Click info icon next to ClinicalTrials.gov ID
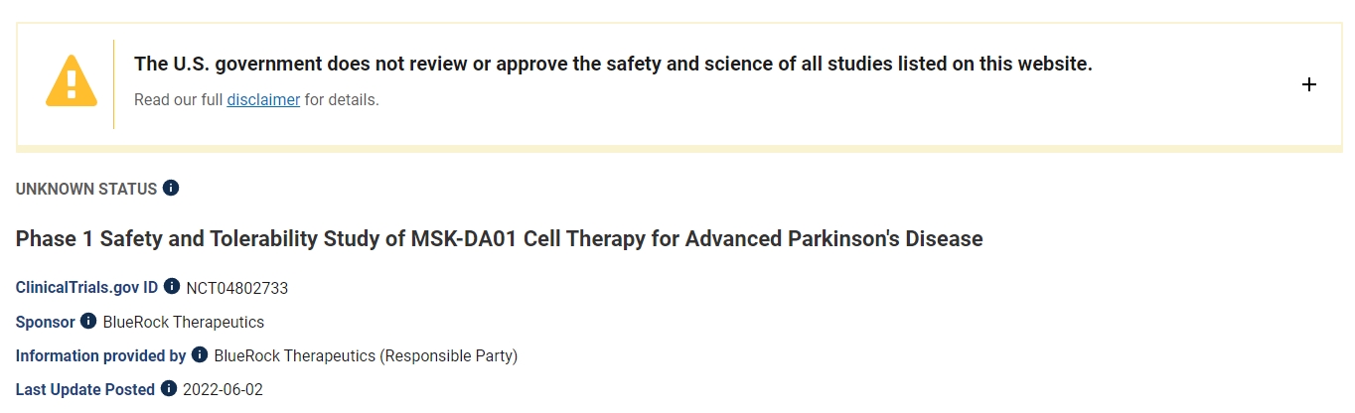Viewport: 1355px width, 413px height. tap(172, 287)
